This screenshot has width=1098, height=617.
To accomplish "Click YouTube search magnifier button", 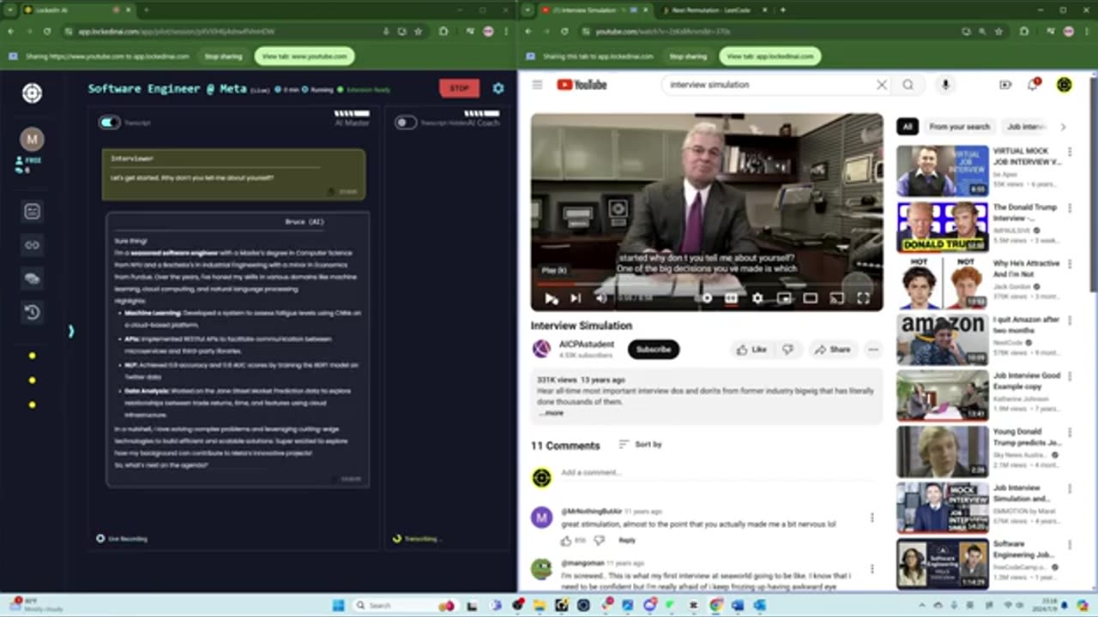I will (x=908, y=85).
